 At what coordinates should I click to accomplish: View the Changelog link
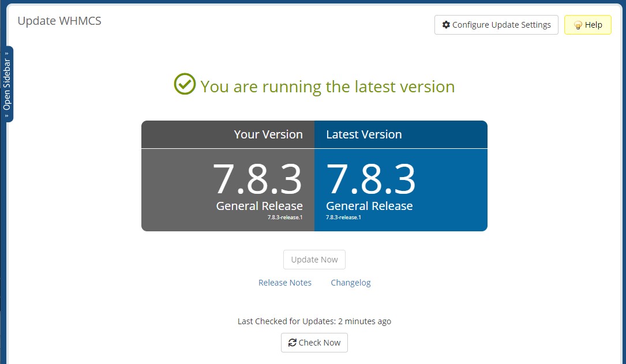point(351,283)
